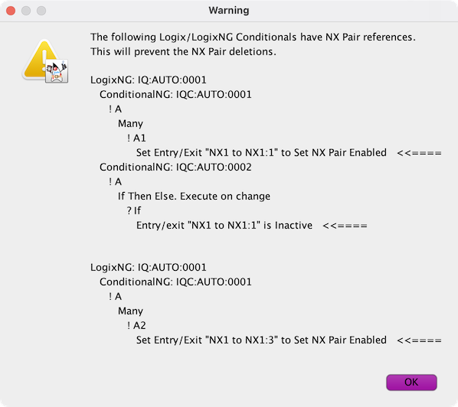The image size is (458, 407).
Task: Select Set Entry/Exit 'NX1 to NX1:3' line
Action: tap(261, 340)
